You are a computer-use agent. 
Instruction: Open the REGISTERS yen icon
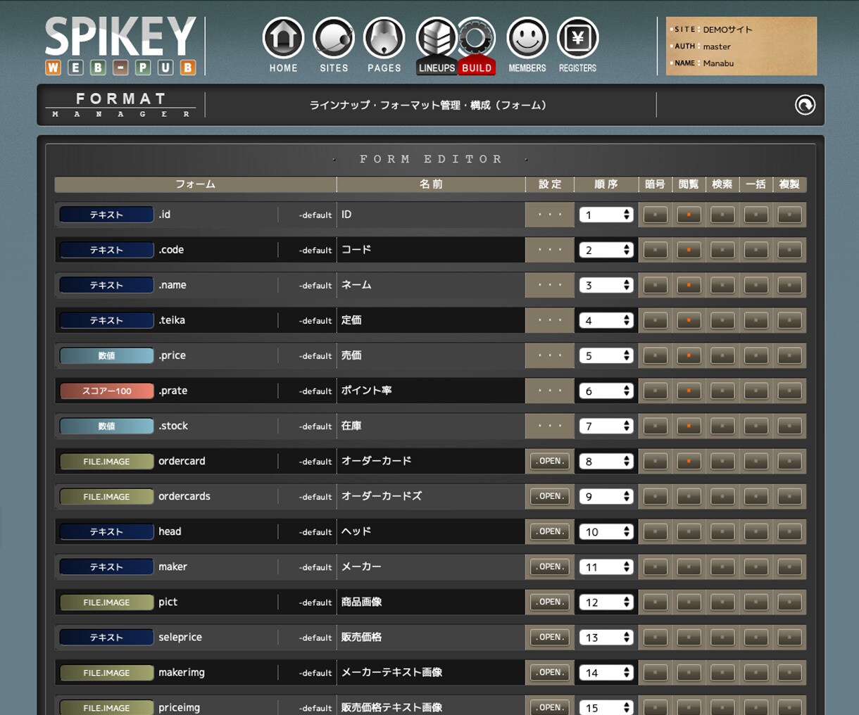[x=577, y=38]
